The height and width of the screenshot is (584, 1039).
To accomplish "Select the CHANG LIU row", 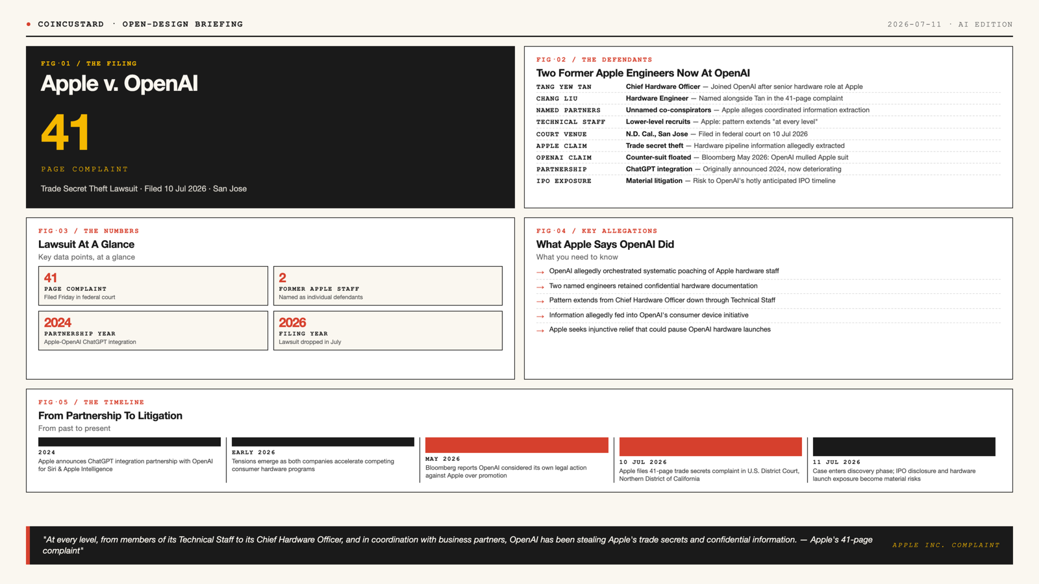I will (x=768, y=98).
